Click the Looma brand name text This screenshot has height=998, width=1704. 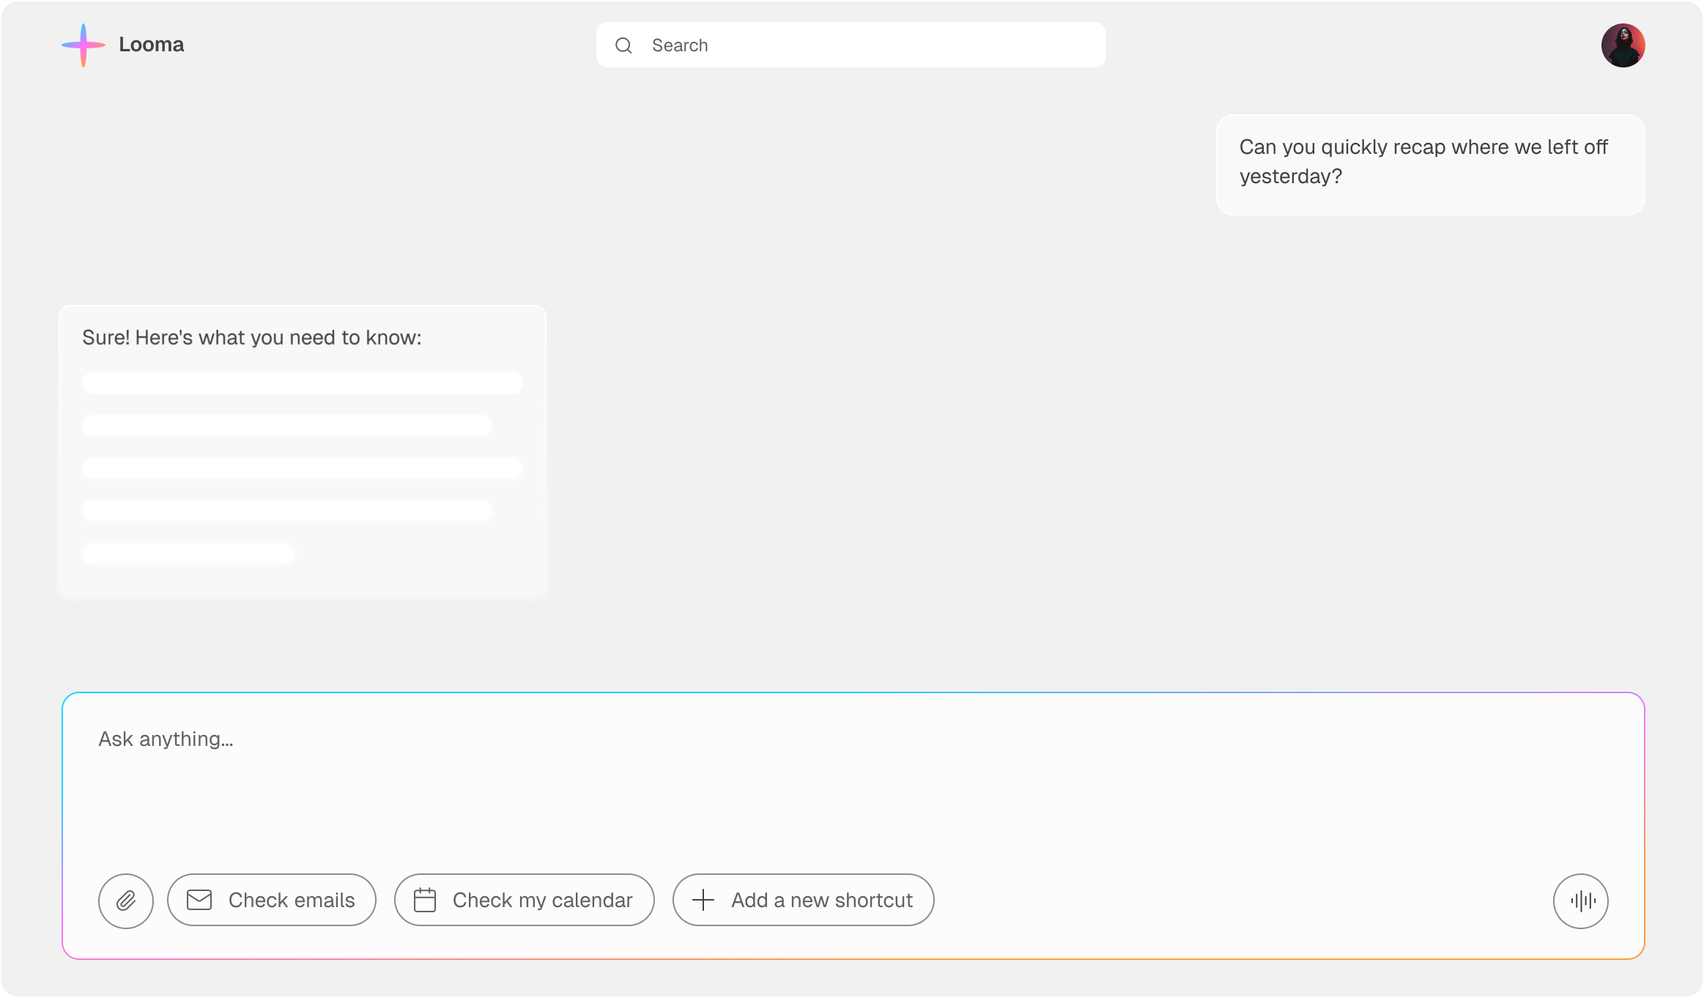point(151,45)
